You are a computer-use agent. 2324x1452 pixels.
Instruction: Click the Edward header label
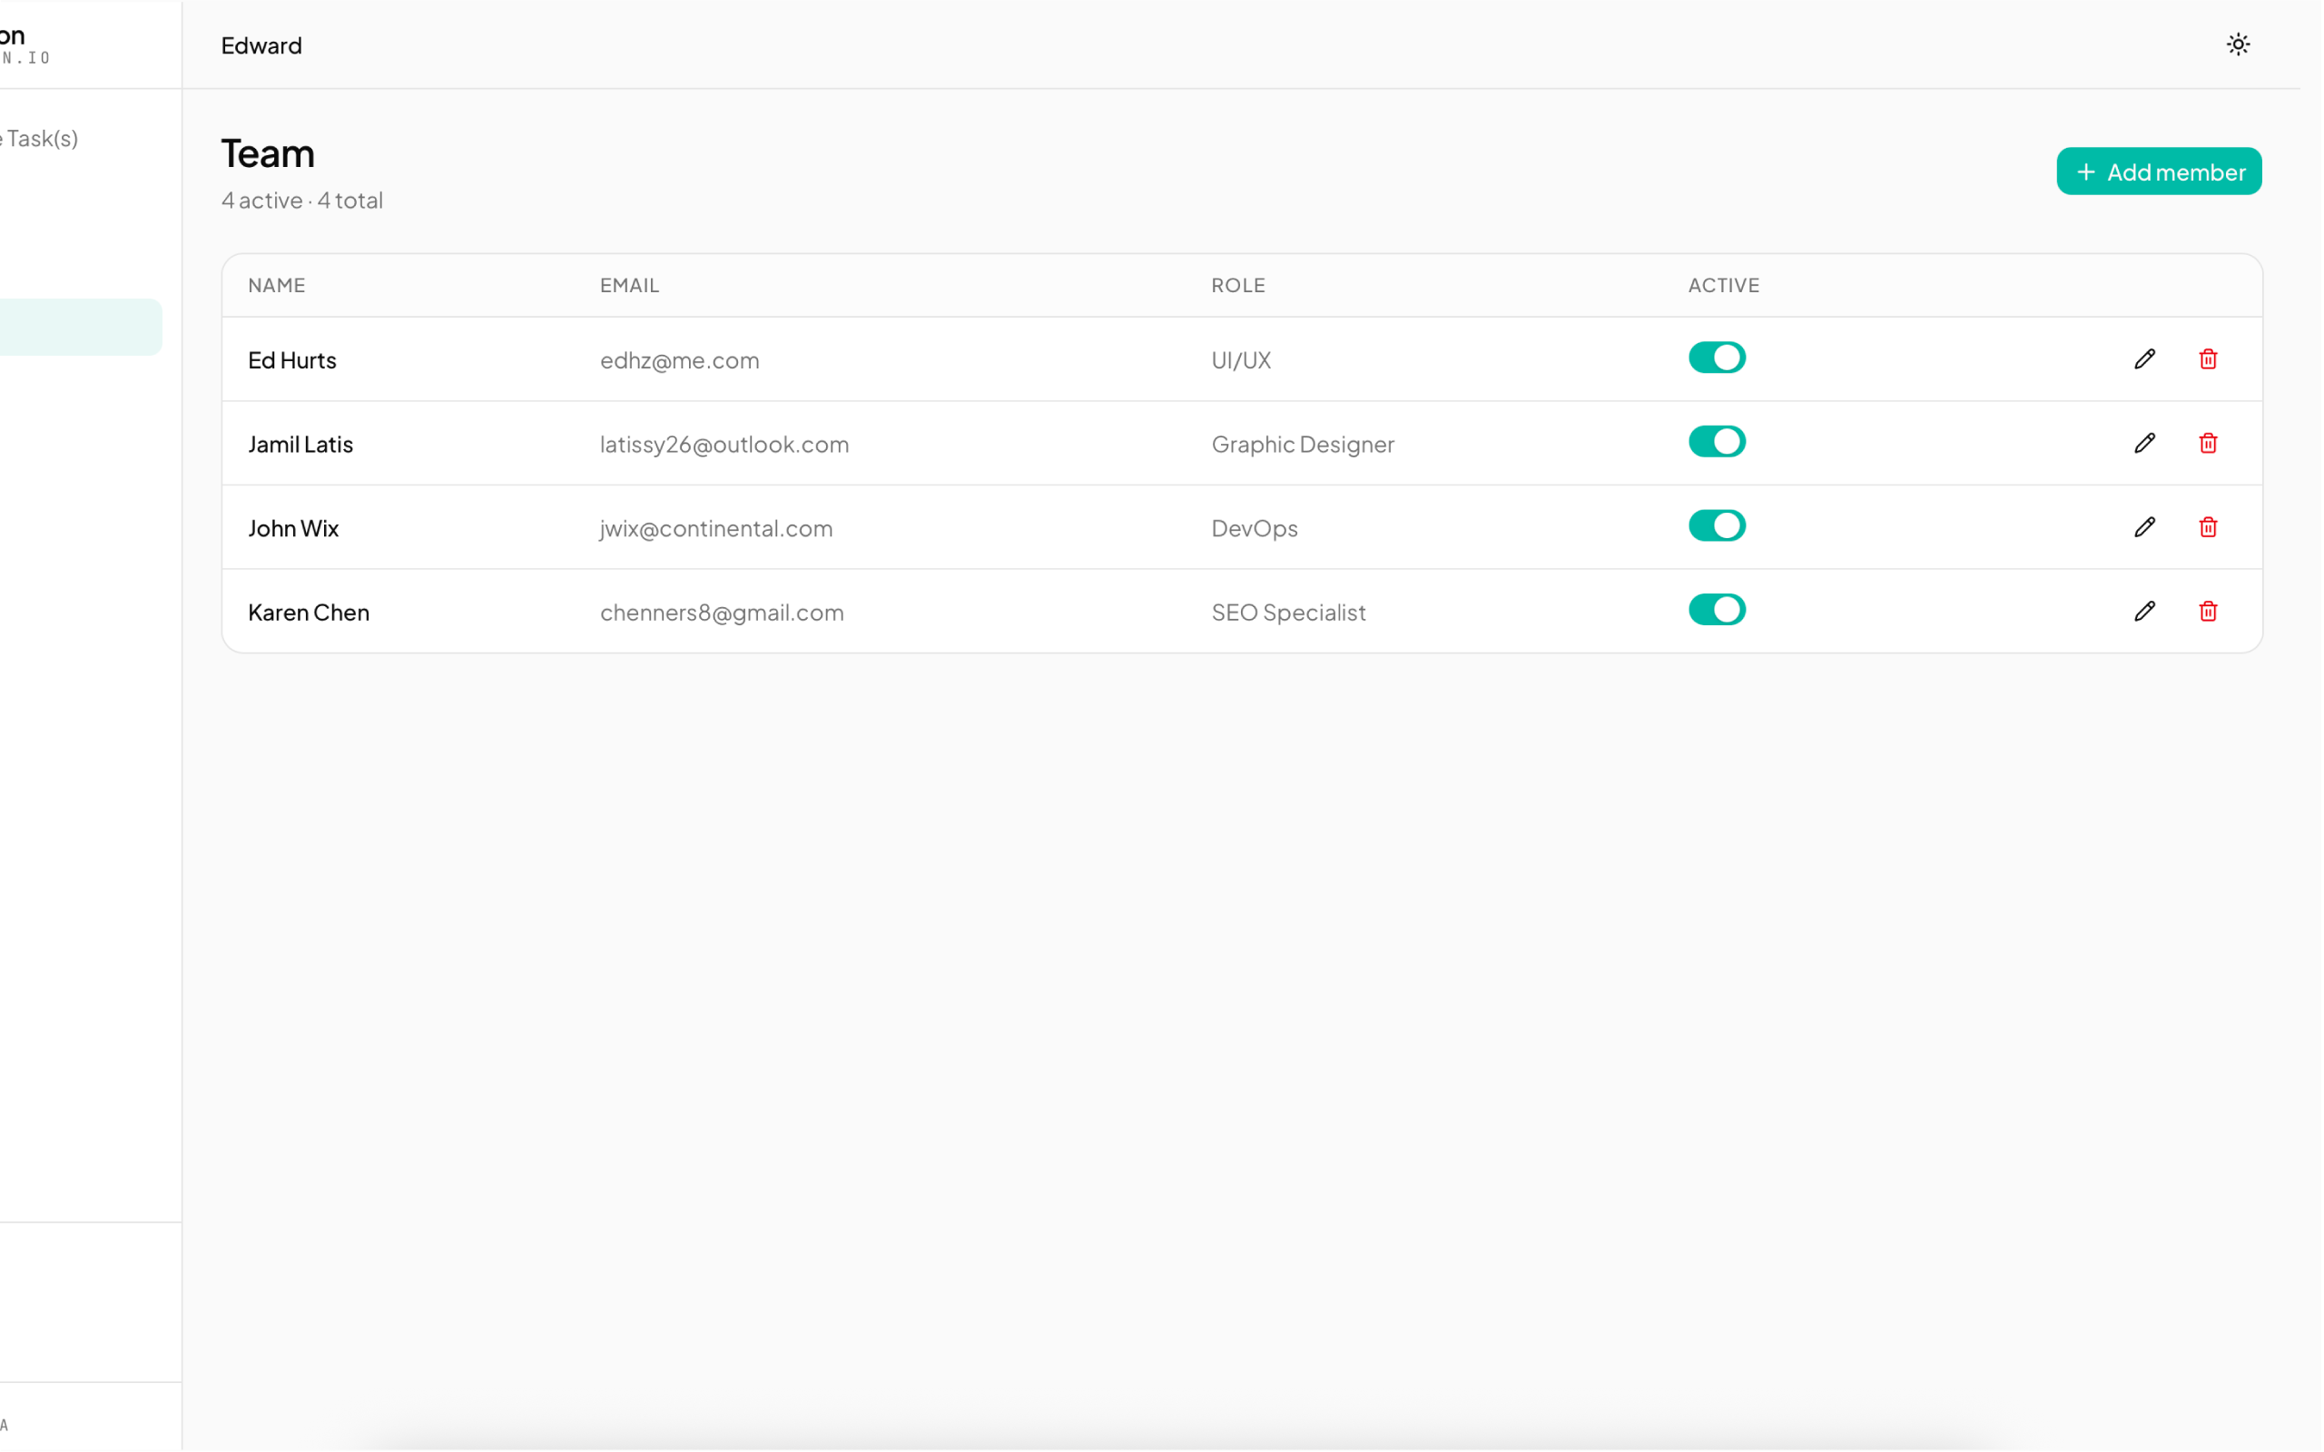[261, 45]
